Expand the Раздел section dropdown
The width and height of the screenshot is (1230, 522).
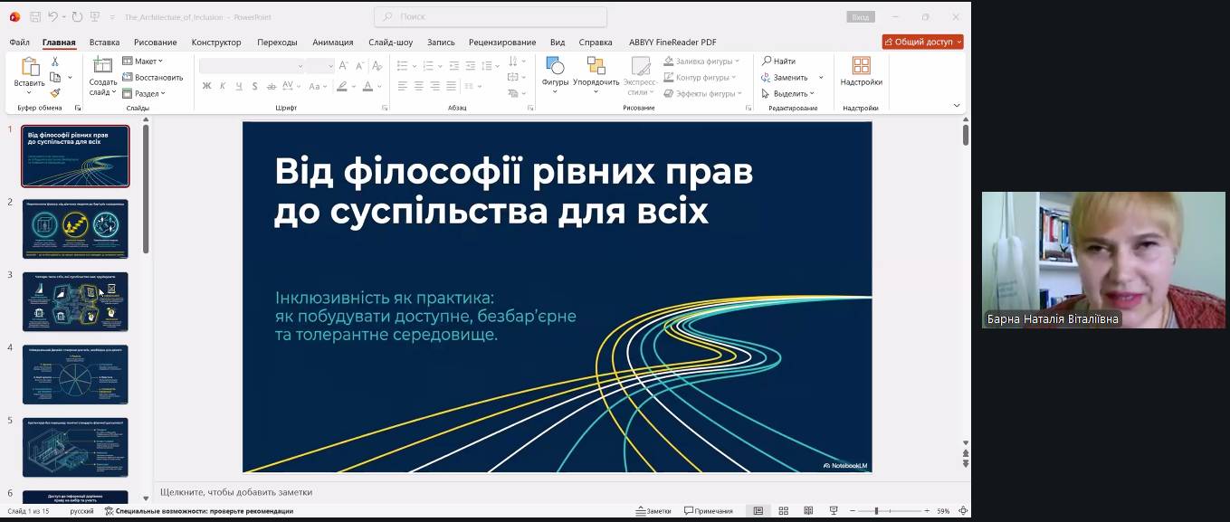pyautogui.click(x=144, y=93)
